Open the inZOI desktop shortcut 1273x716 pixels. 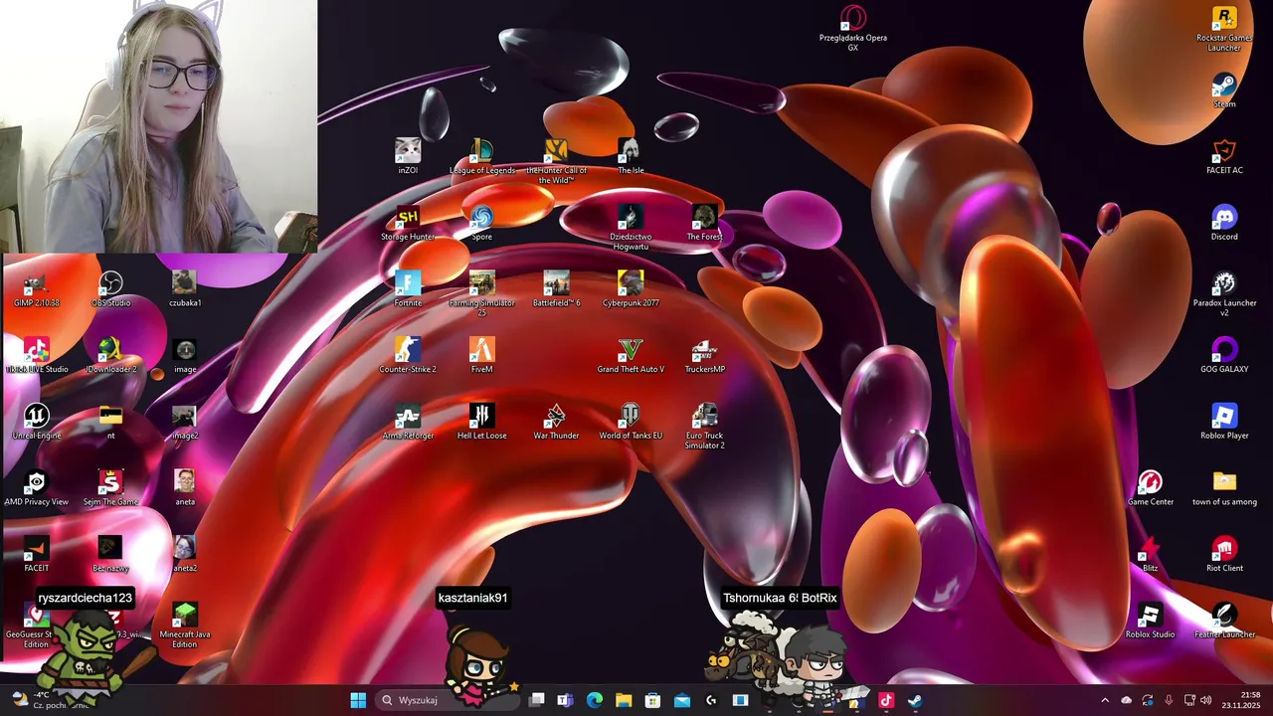click(408, 156)
